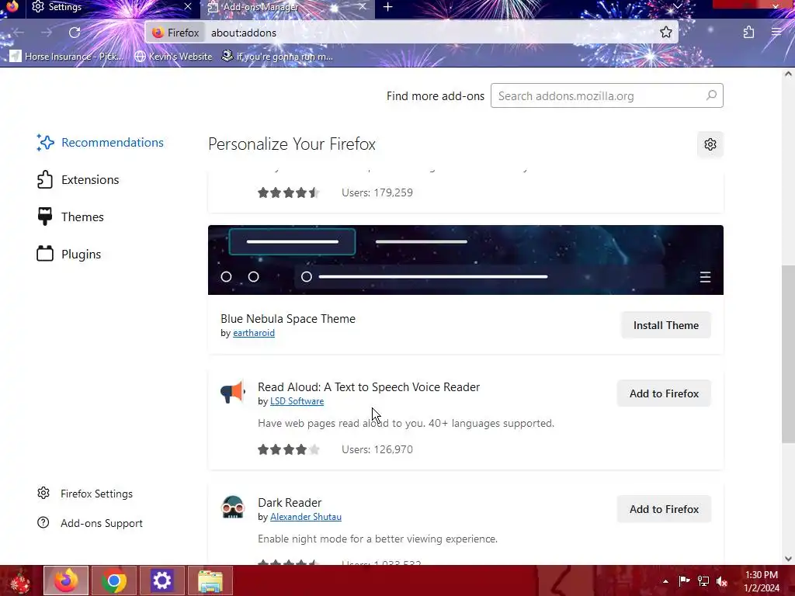The width and height of the screenshot is (795, 596).
Task: Click 'Blue Nebula Space Theme' title text
Action: [x=288, y=319]
